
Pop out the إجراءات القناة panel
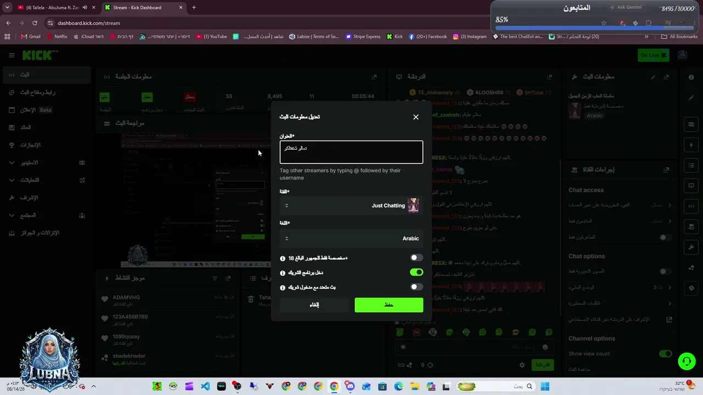[x=667, y=170]
